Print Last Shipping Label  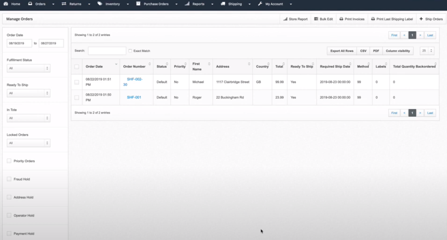pyautogui.click(x=372, y=19)
